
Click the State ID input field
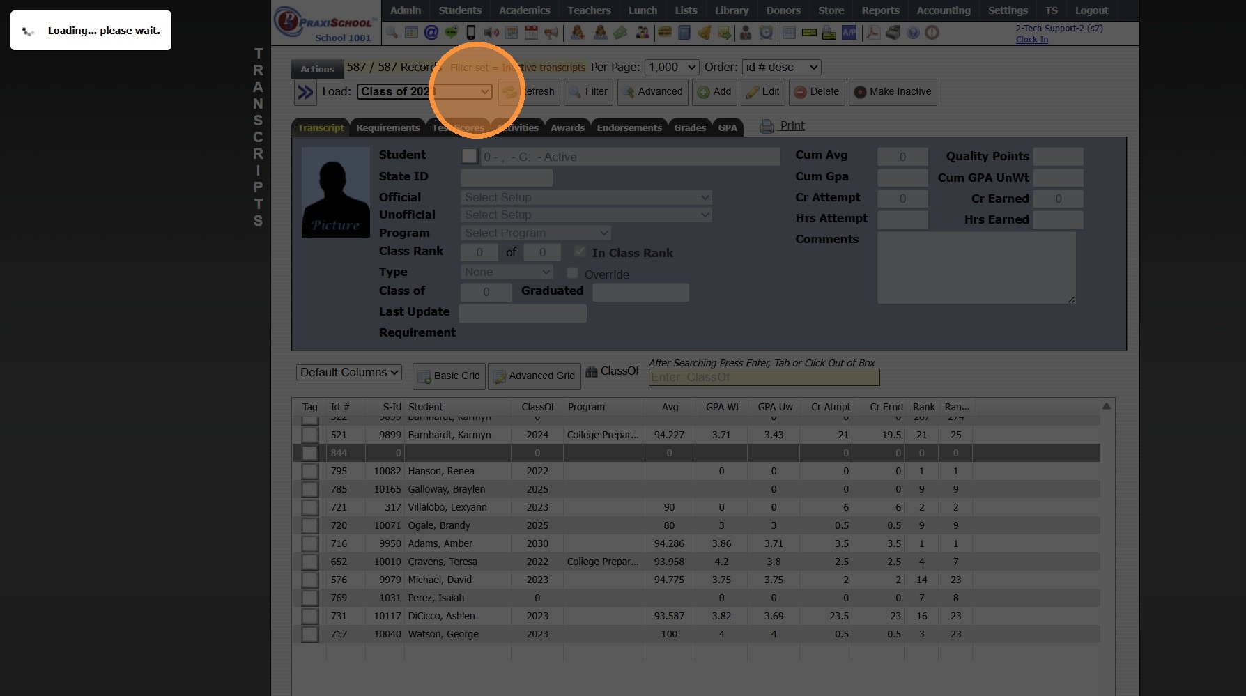tap(507, 178)
